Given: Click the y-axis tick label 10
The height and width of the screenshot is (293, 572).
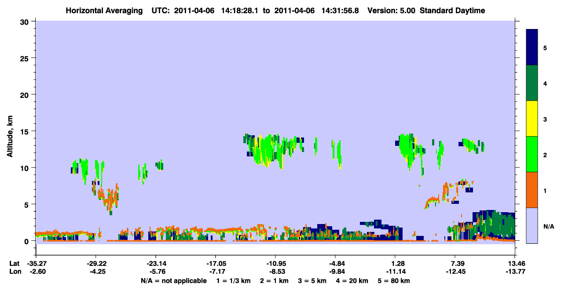Looking at the screenshot, I should tap(25, 168).
